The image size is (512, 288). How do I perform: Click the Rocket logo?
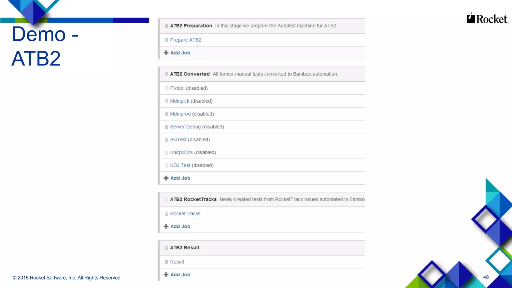(x=487, y=18)
